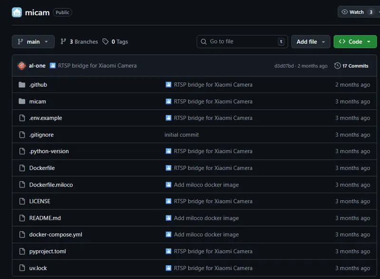Click the commit history clock icon
This screenshot has width=380, height=279.
pyautogui.click(x=337, y=66)
